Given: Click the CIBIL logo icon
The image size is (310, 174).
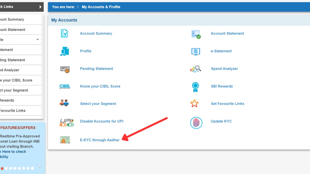Looking at the screenshot, I should [65, 86].
